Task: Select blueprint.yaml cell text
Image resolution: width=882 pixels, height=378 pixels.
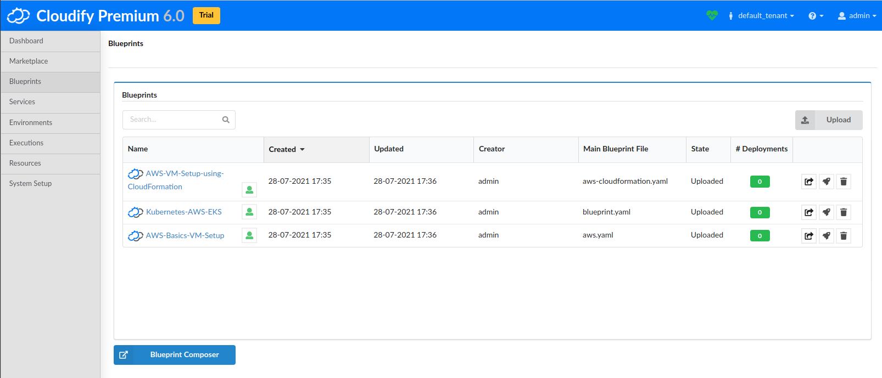Action: [x=606, y=212]
